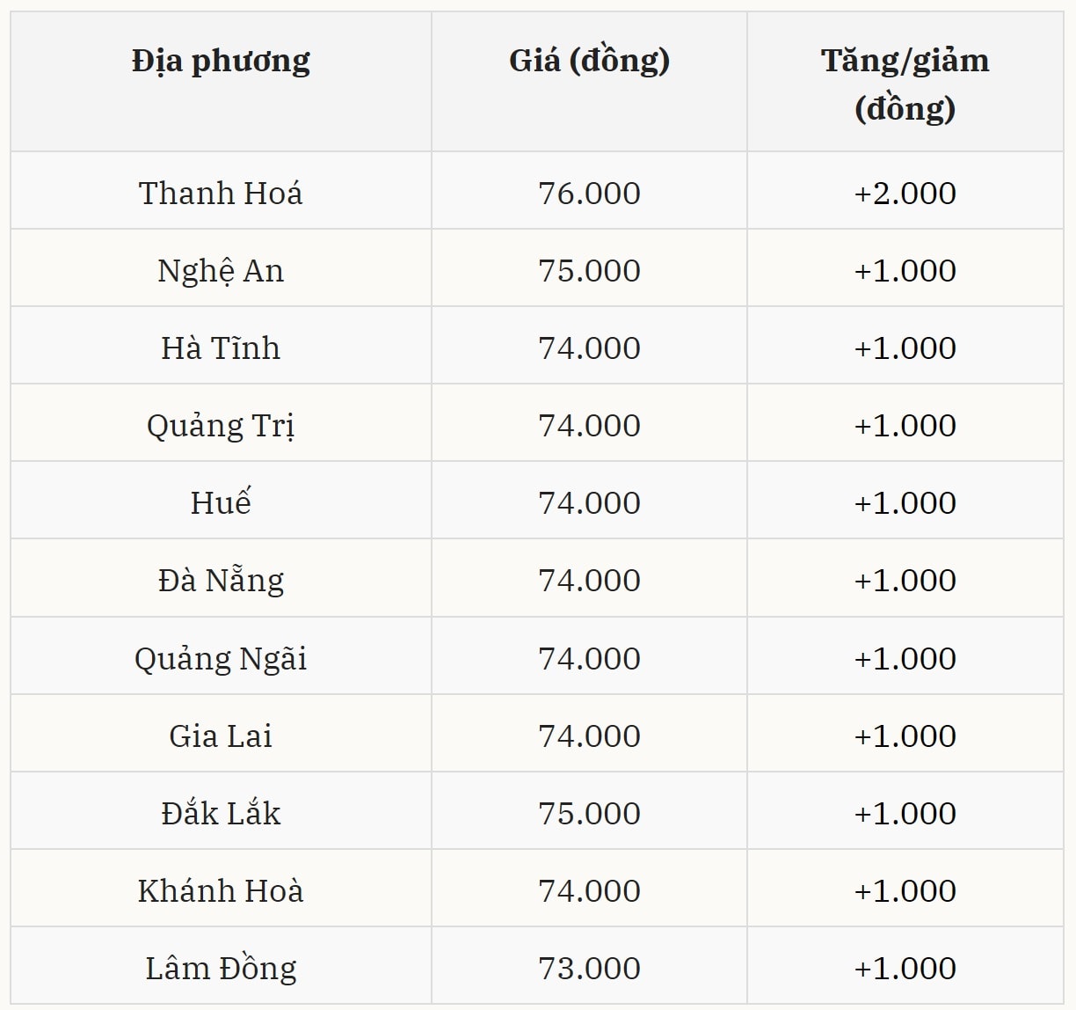
Task: Click the price in the Đắk Lắk row
Action: [x=589, y=813]
